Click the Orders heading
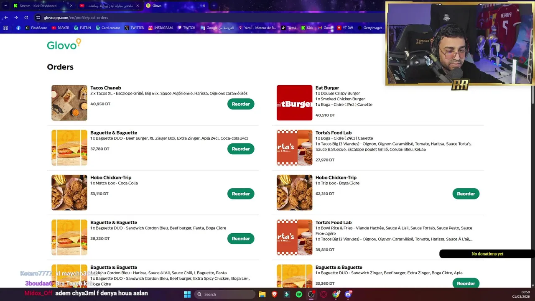The width and height of the screenshot is (535, 301). coord(60,67)
